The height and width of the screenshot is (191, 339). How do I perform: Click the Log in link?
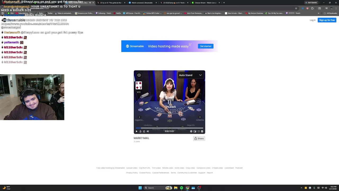313,20
